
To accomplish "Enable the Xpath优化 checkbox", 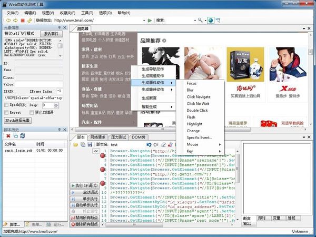I will click(6, 105).
